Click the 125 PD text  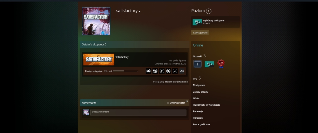coord(207,24)
